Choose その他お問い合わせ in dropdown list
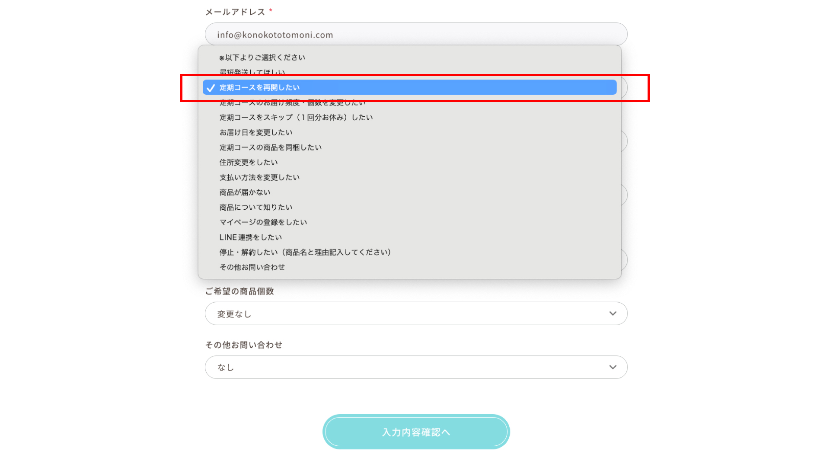Viewport: 830px width, 467px height. (x=409, y=267)
